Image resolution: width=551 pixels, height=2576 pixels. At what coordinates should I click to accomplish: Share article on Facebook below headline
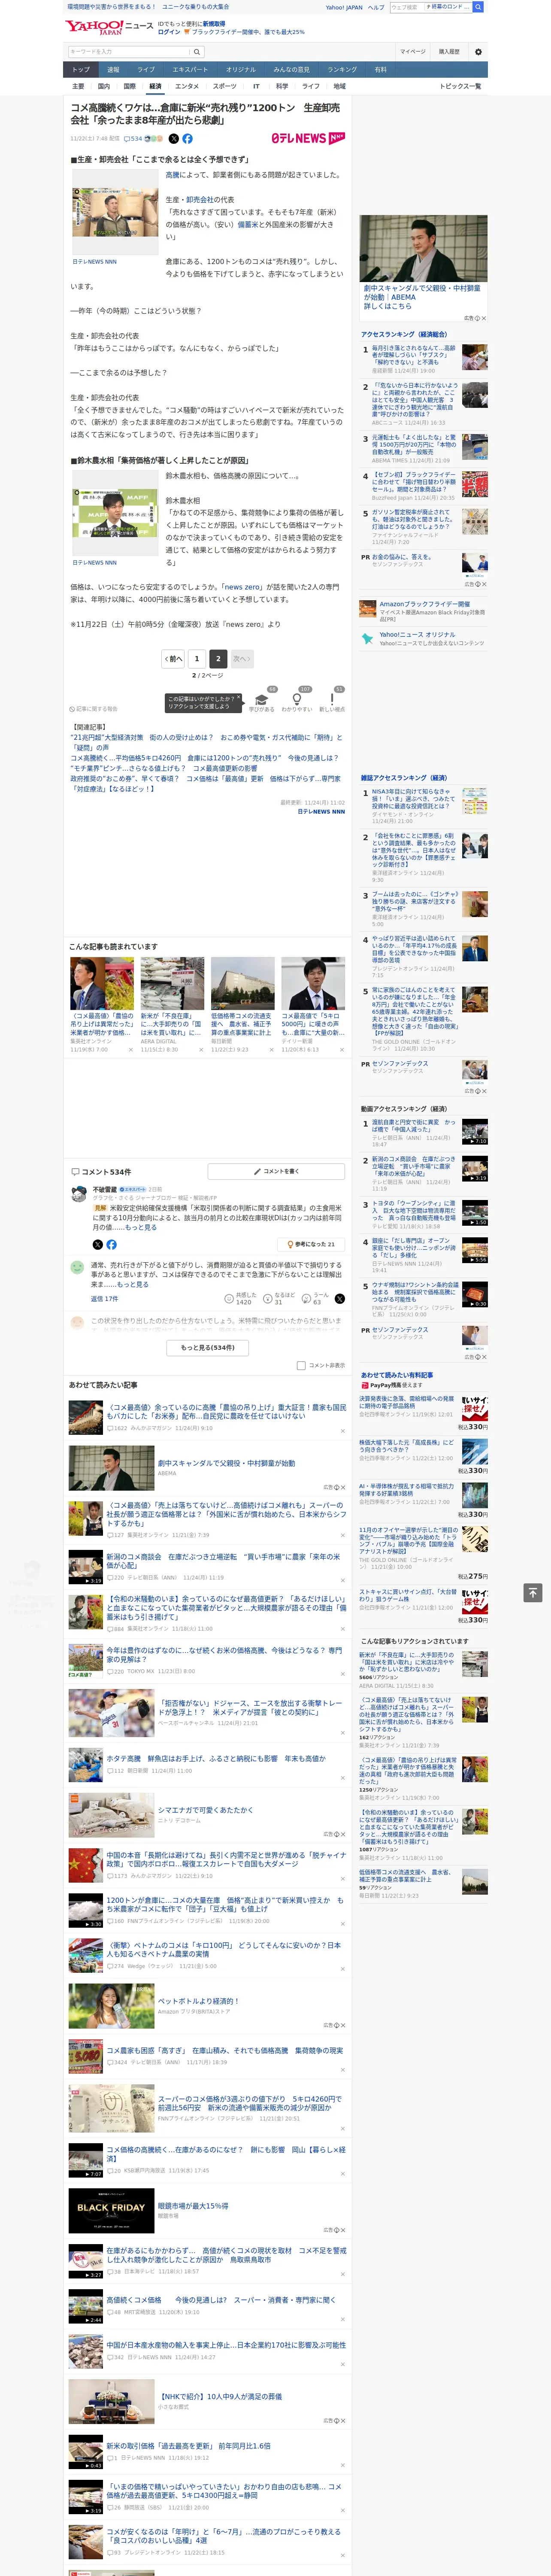(x=187, y=139)
